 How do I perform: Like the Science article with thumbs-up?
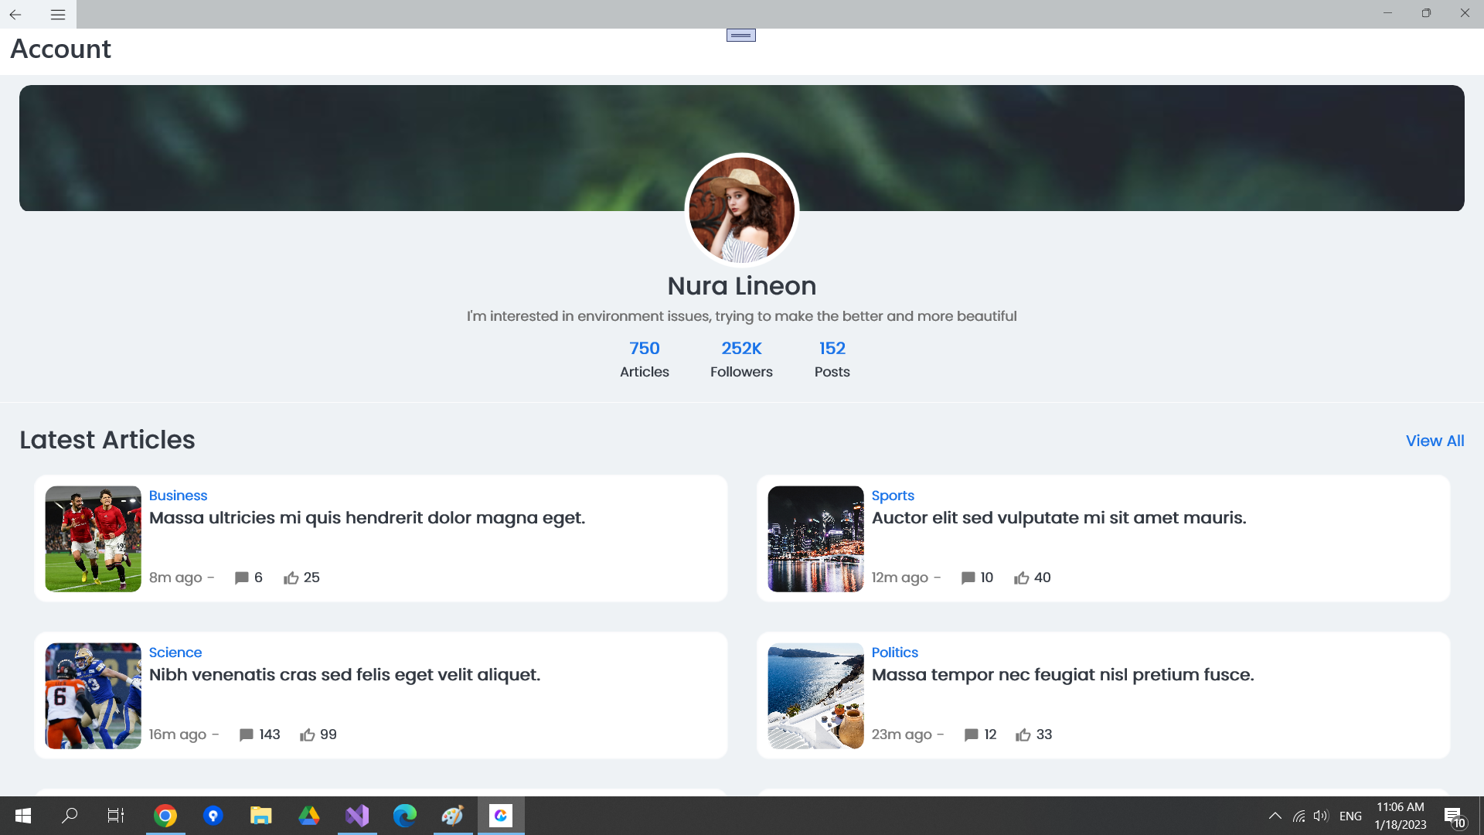click(x=308, y=735)
